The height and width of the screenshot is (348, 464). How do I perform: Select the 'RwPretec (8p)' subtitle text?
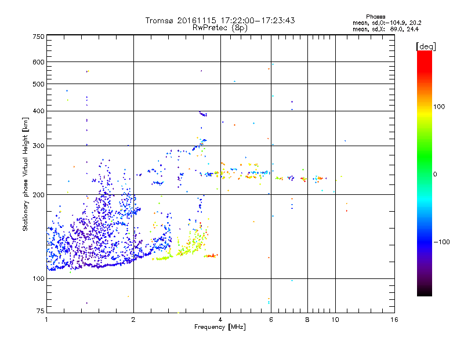(220, 28)
